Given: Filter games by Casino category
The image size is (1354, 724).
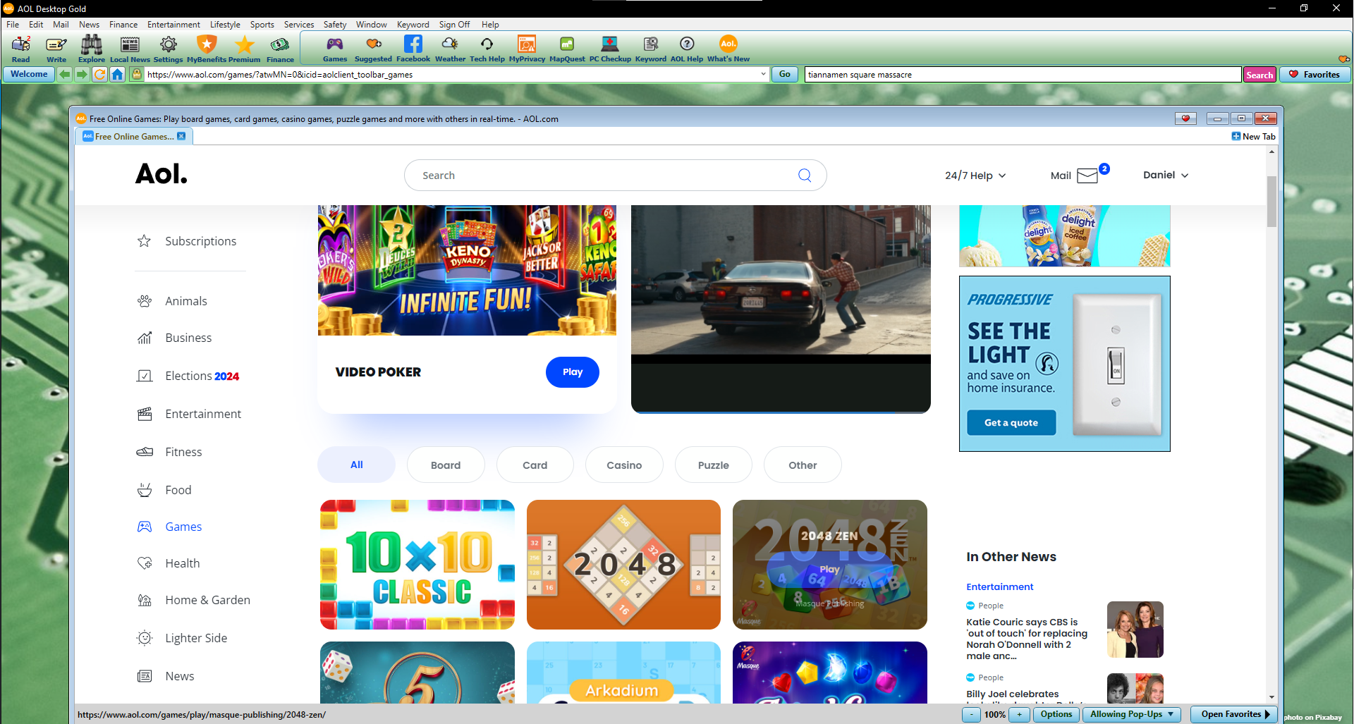Looking at the screenshot, I should (624, 465).
